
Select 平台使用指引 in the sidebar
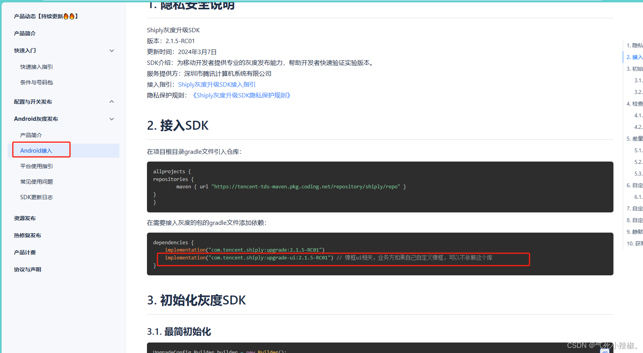(x=36, y=166)
